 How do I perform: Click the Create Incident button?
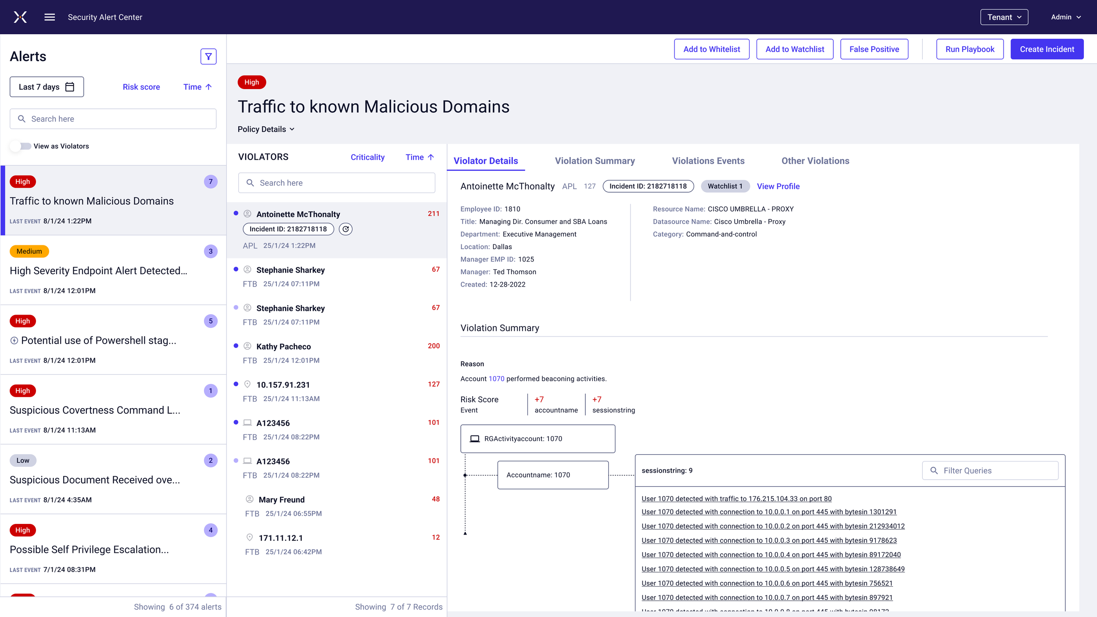(x=1047, y=49)
